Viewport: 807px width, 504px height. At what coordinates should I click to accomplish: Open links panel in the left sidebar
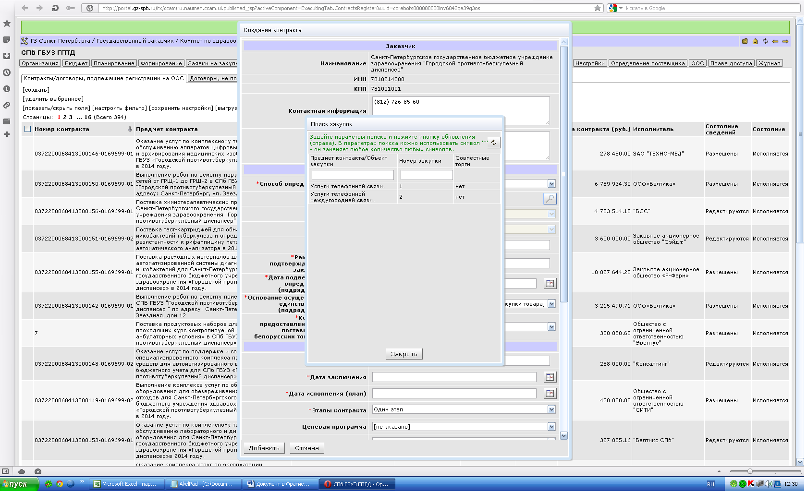pos(7,105)
